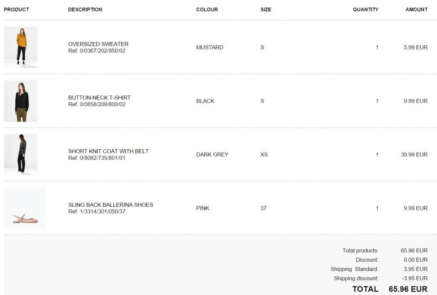The image size is (437, 295).
Task: Click the BUTTON-NECK T-SHIRT product title
Action: (x=99, y=98)
